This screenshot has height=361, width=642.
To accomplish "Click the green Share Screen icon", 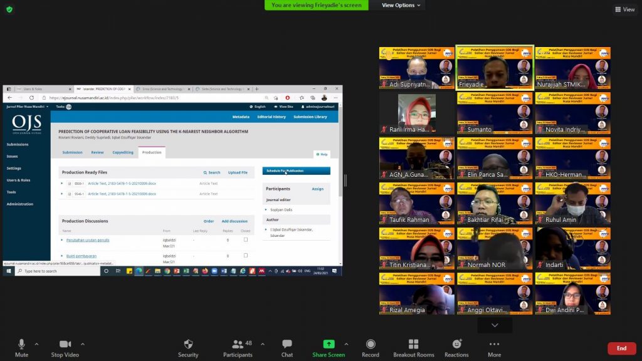I will click(329, 345).
